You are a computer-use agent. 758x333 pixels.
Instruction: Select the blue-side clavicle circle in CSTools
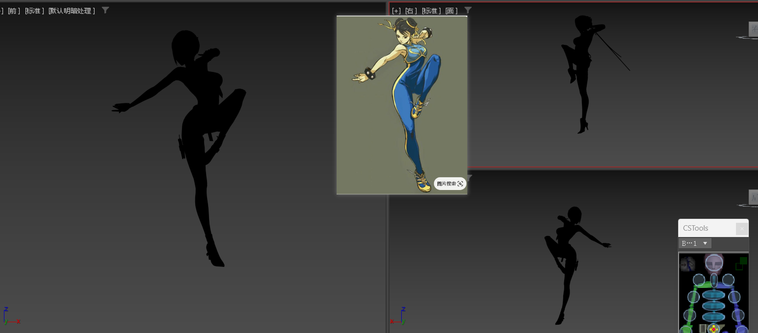[729, 280]
